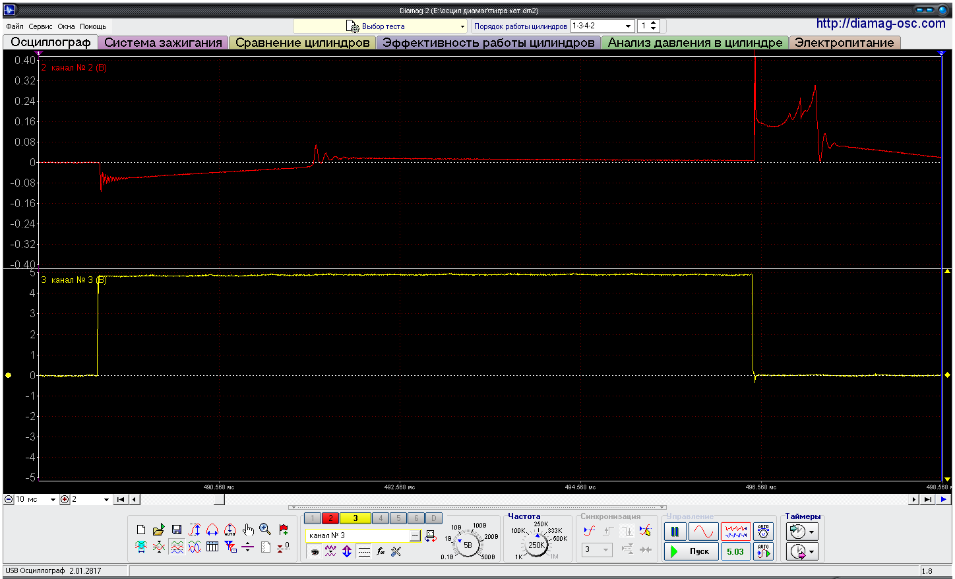Adjust the frequency knob showing 250K

tap(536, 545)
